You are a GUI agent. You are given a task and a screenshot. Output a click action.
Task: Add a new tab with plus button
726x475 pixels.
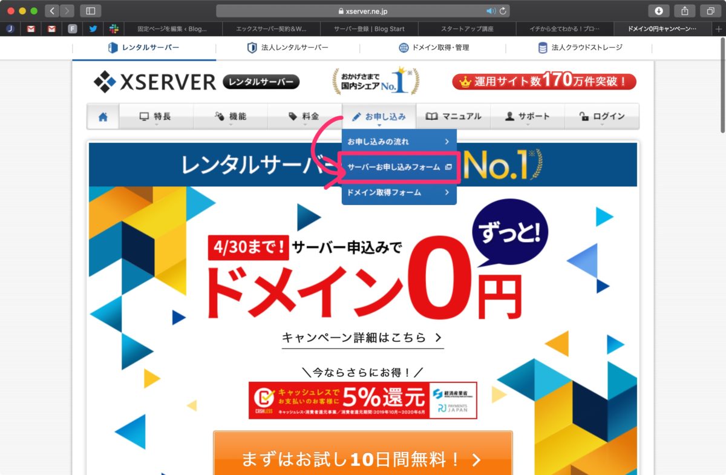[718, 28]
